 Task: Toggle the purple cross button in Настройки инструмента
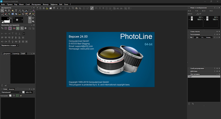pyautogui.click(x=10, y=28)
